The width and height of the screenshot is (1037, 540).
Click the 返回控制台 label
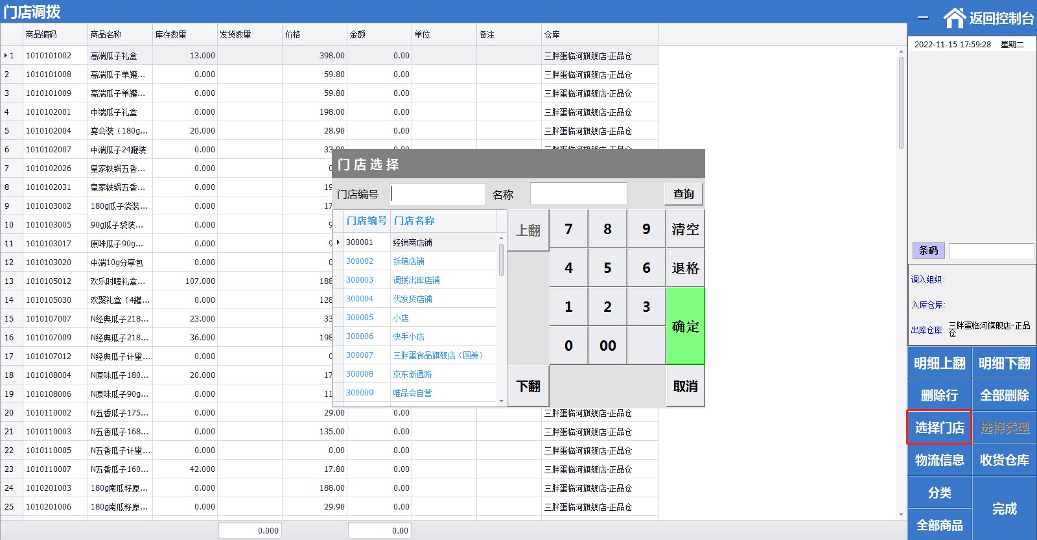[x=1001, y=18]
